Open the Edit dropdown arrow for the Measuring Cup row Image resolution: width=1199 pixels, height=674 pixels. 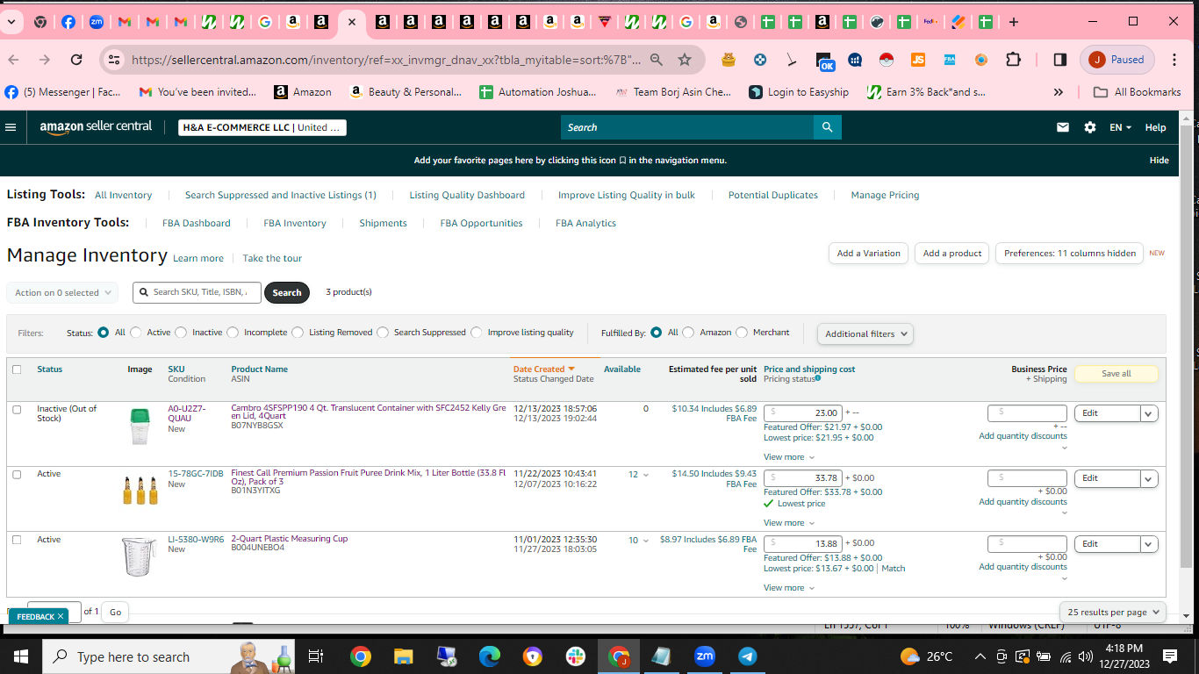click(x=1149, y=544)
